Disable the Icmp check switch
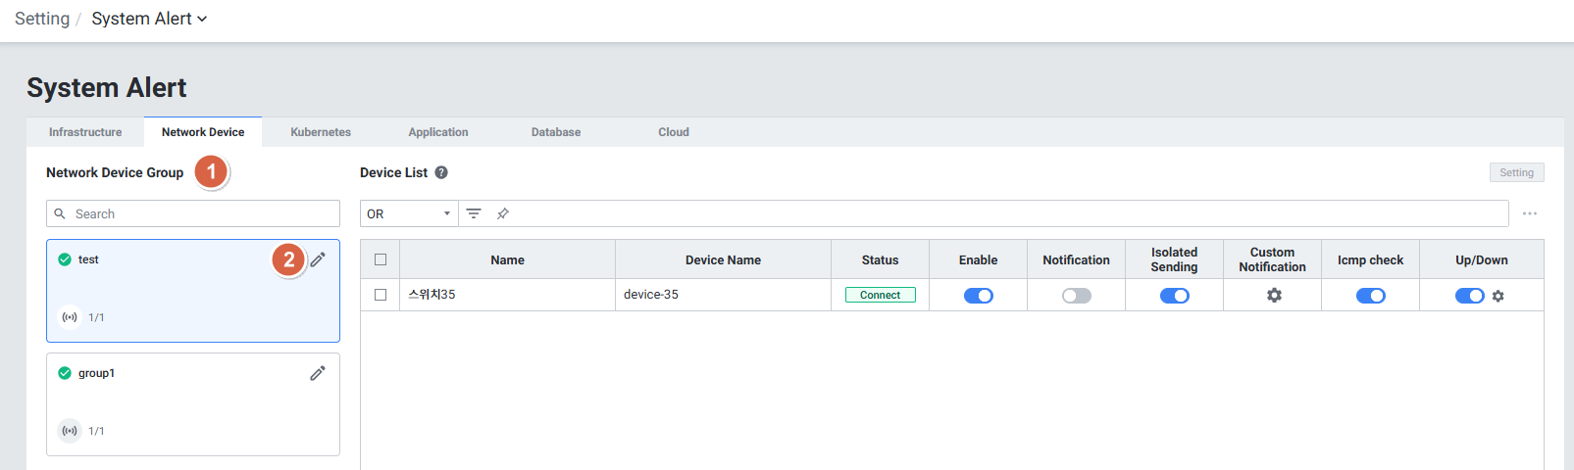1574x470 pixels. pyautogui.click(x=1370, y=296)
